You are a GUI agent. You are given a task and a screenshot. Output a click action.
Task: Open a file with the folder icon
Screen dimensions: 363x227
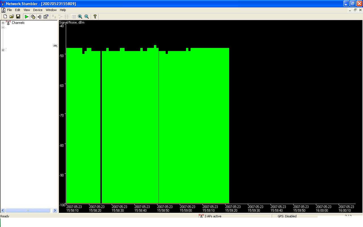pyautogui.click(x=12, y=17)
